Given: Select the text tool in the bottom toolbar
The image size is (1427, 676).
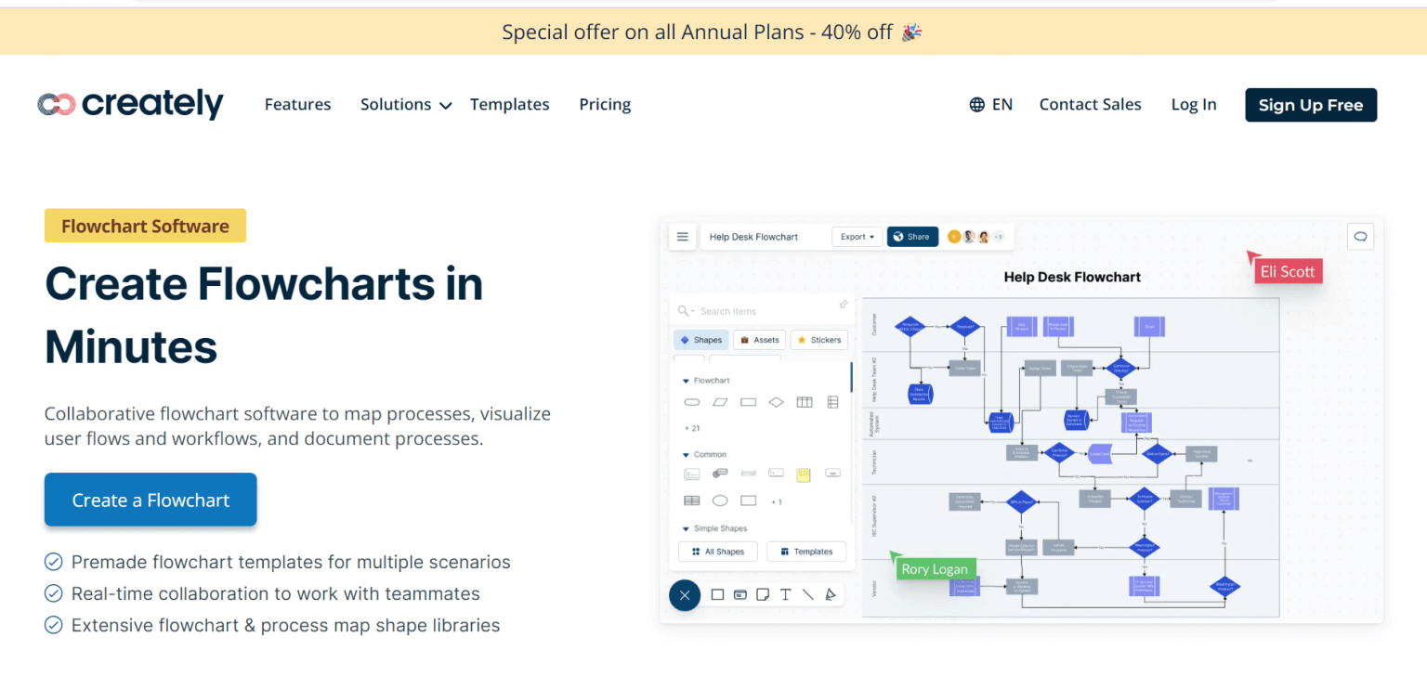Looking at the screenshot, I should [787, 594].
